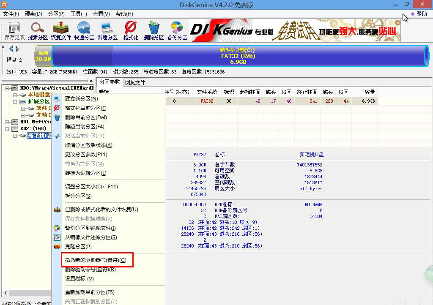Click the 容量 column header
The width and height of the screenshot is (433, 305).
tap(369, 92)
